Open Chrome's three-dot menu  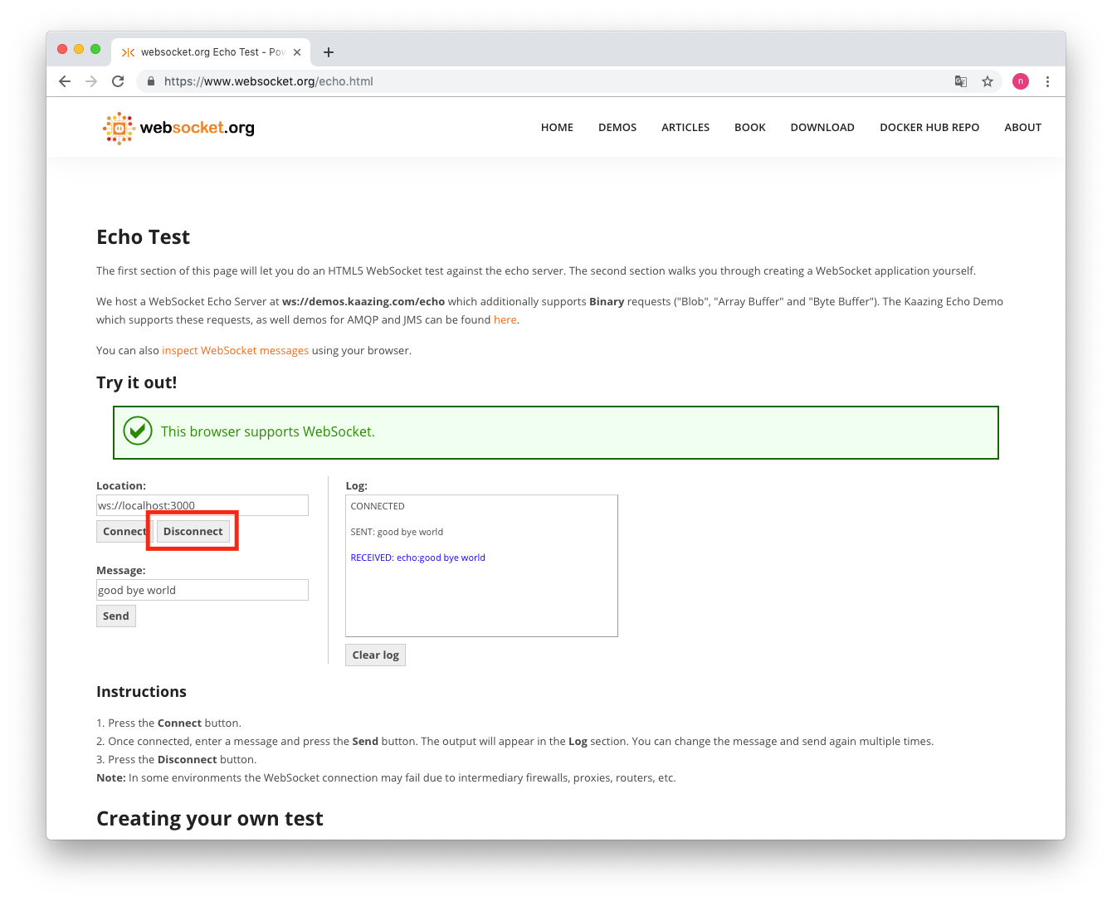[x=1047, y=81]
